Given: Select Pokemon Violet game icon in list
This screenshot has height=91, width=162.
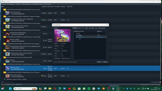Looking at the screenshot, I should [7, 68].
